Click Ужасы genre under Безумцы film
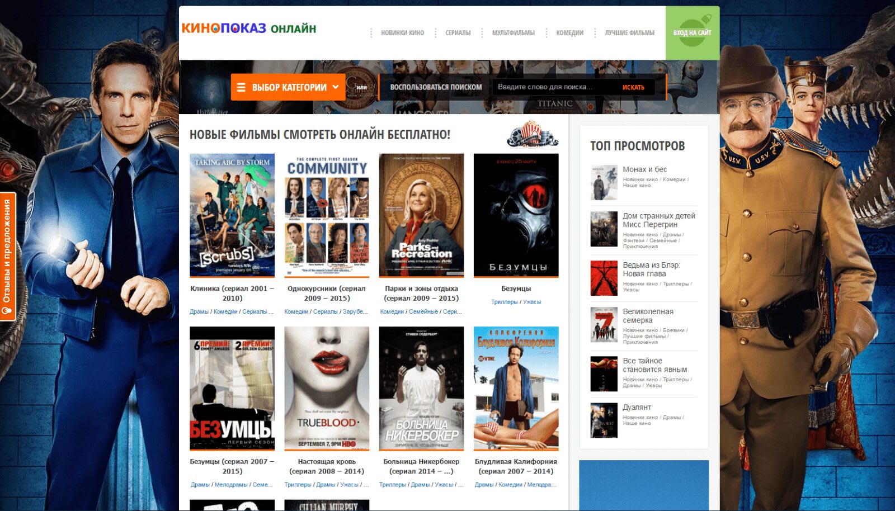The width and height of the screenshot is (895, 511). pos(532,302)
